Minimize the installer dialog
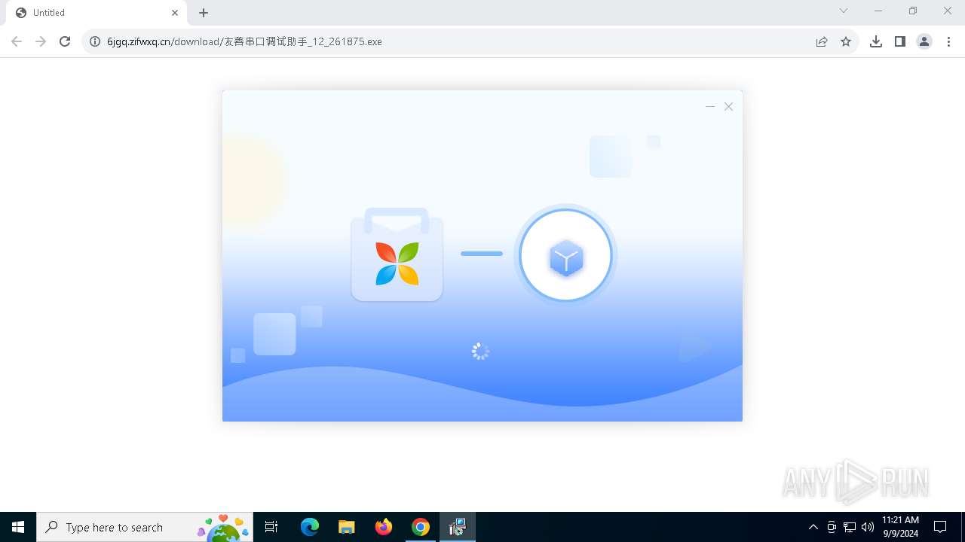 (710, 107)
